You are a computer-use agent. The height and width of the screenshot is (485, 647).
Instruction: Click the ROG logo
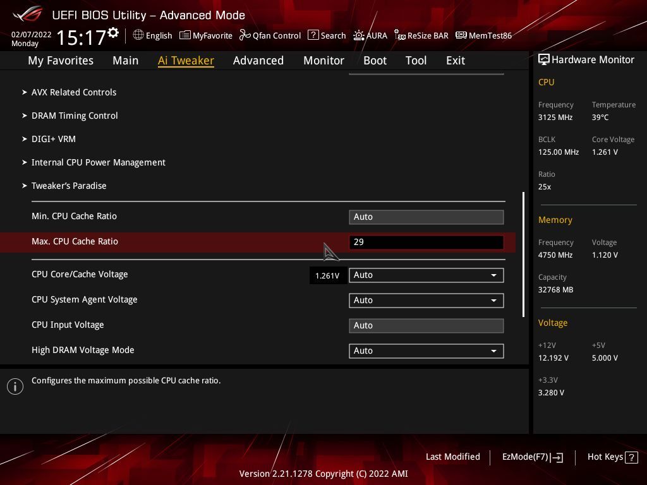click(28, 14)
